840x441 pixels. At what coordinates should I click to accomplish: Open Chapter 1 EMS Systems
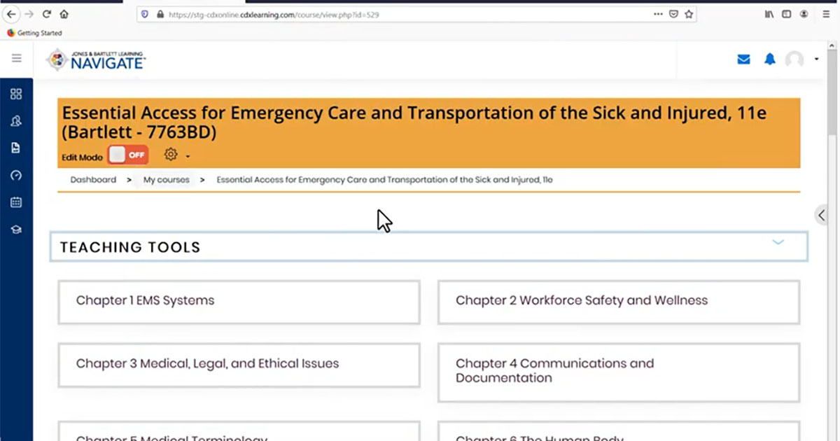point(239,302)
